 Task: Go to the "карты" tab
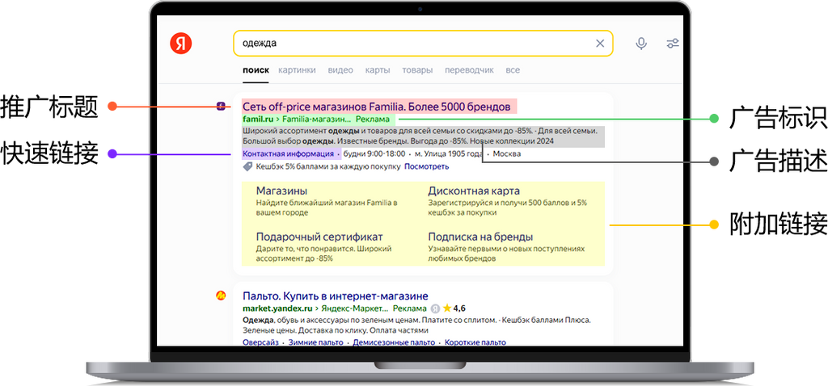pyautogui.click(x=378, y=70)
